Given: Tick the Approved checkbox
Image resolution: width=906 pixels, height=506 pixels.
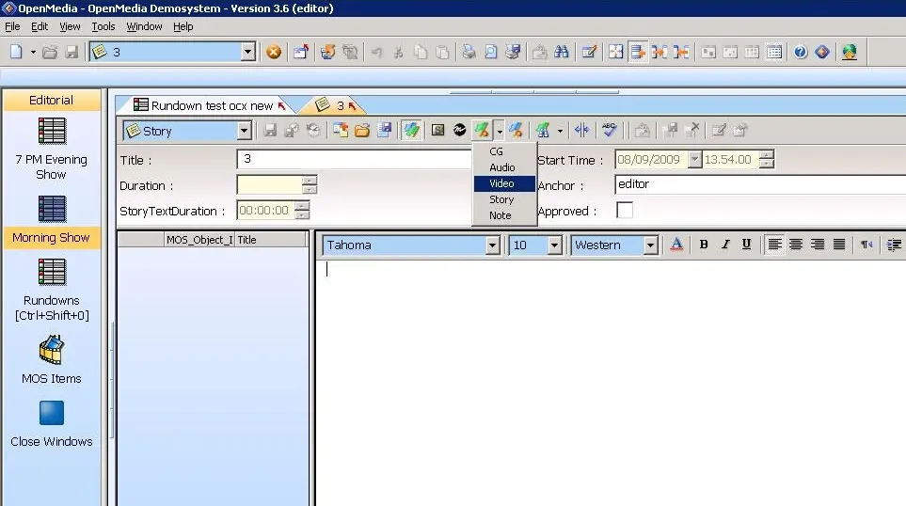Looking at the screenshot, I should [624, 211].
